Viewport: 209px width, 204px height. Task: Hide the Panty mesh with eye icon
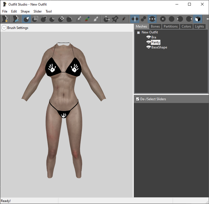click(x=148, y=42)
